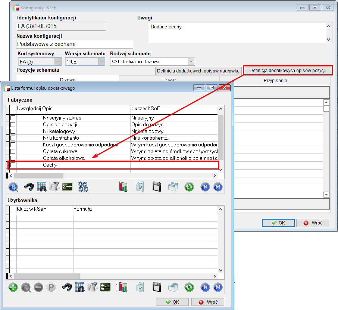Click the green plus add icon
Screen dimensions: 338x310
point(13,287)
